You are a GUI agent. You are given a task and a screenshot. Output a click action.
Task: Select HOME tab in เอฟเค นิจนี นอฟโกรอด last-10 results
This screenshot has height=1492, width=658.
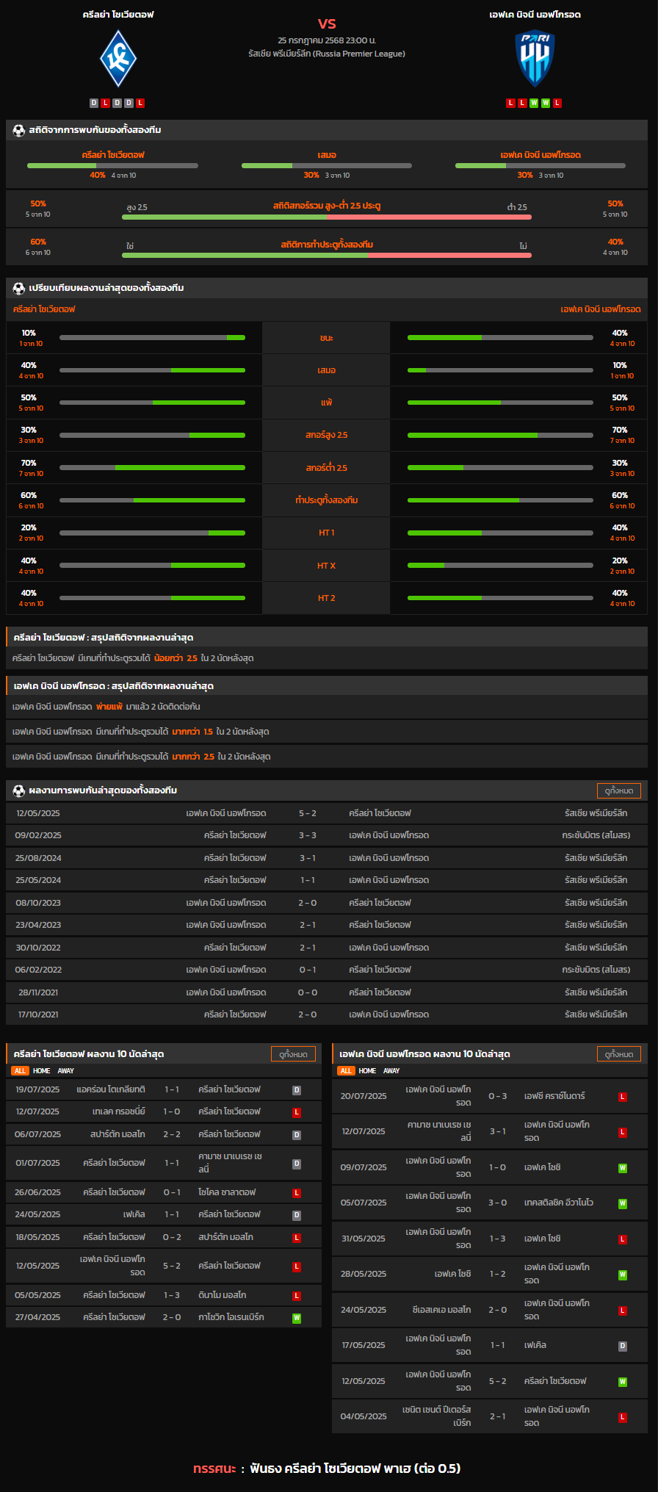[368, 1071]
